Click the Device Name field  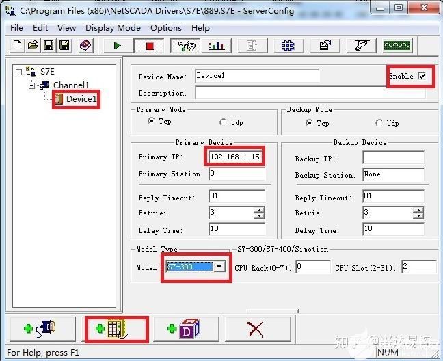click(x=257, y=76)
